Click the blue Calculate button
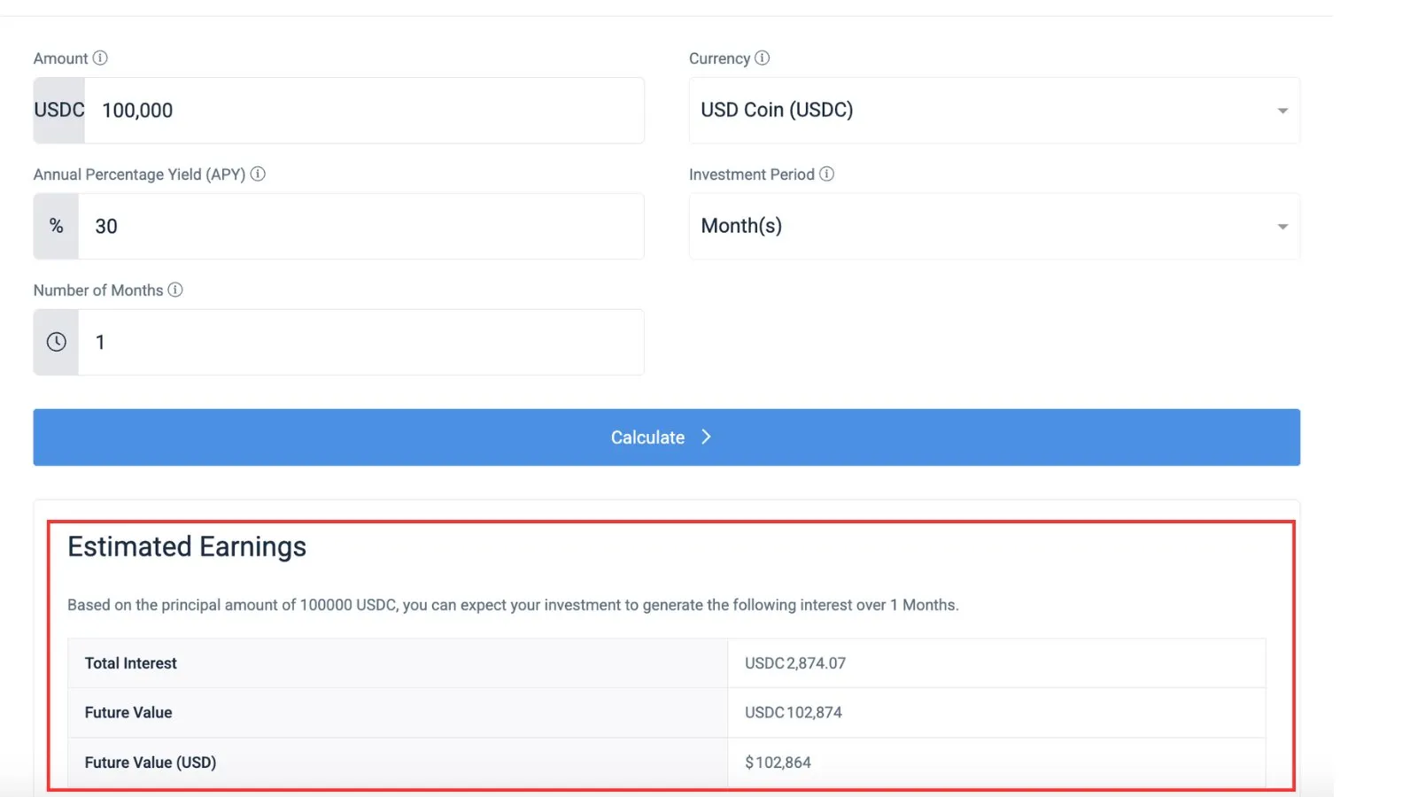The height and width of the screenshot is (797, 1417). (666, 437)
